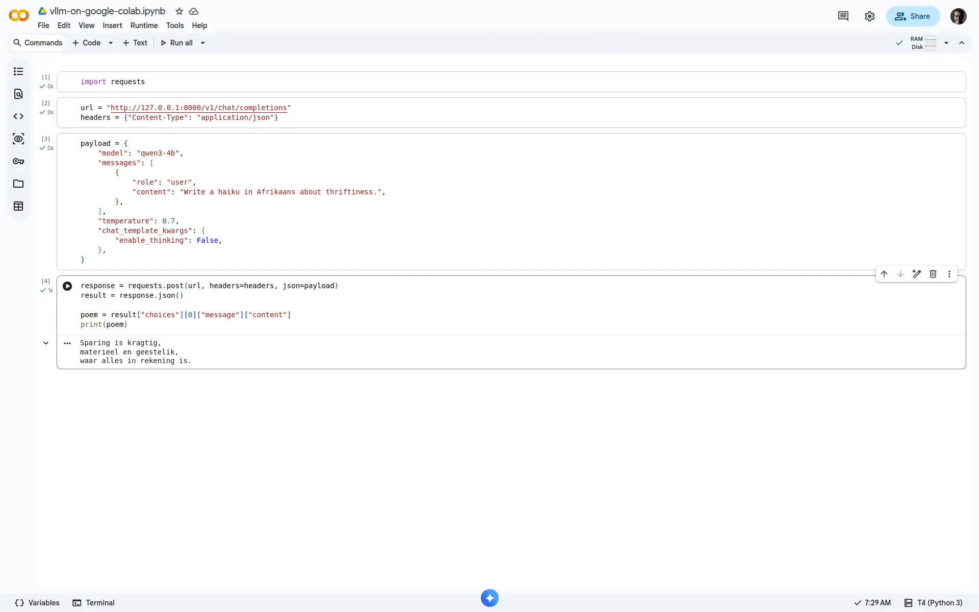Open output options three-dot menu
Image resolution: width=979 pixels, height=612 pixels.
pos(67,343)
